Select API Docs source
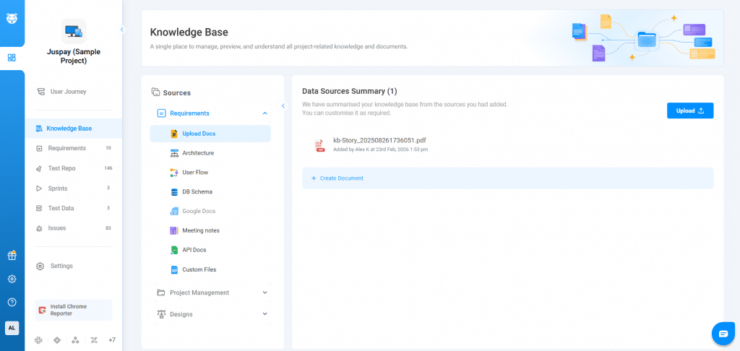This screenshot has width=740, height=351. [194, 250]
